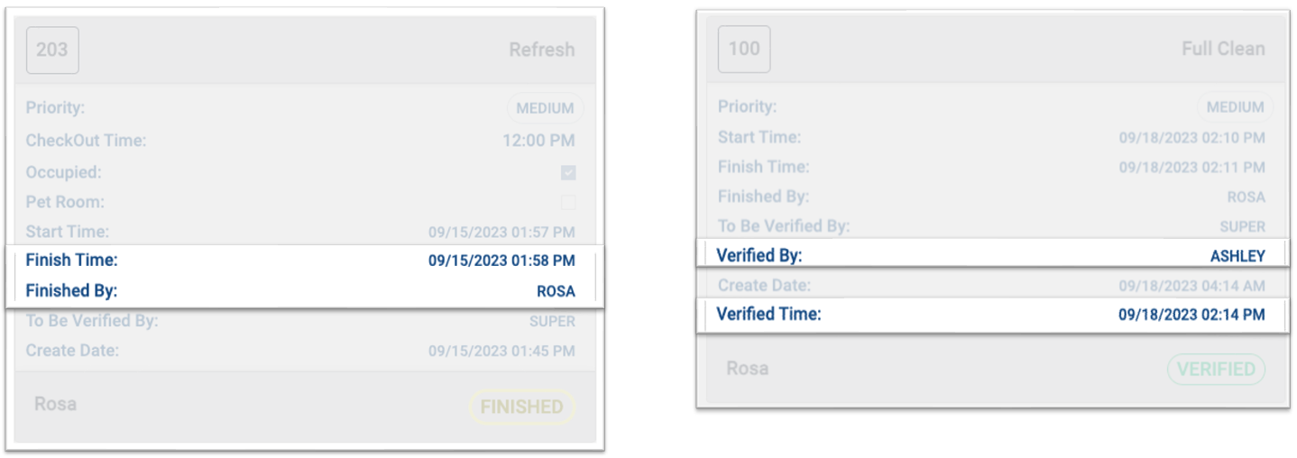Click the MEDIUM priority badge on room 203
This screenshot has height=458, width=1297.
pyautogui.click(x=545, y=109)
